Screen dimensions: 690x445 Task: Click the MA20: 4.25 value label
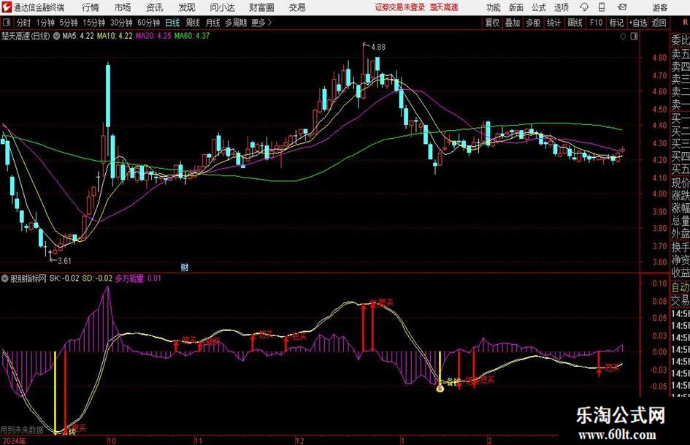(153, 36)
